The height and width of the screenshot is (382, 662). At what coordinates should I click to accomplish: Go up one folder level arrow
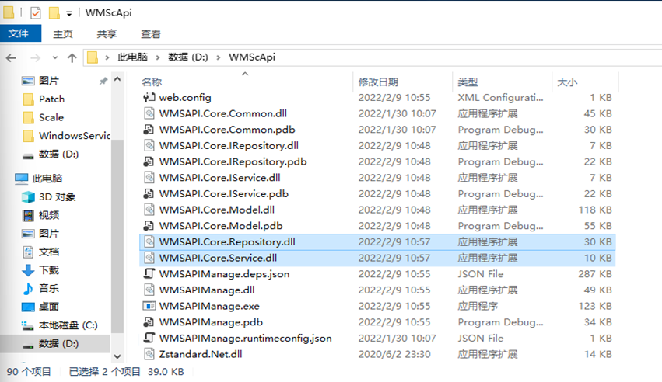click(72, 57)
